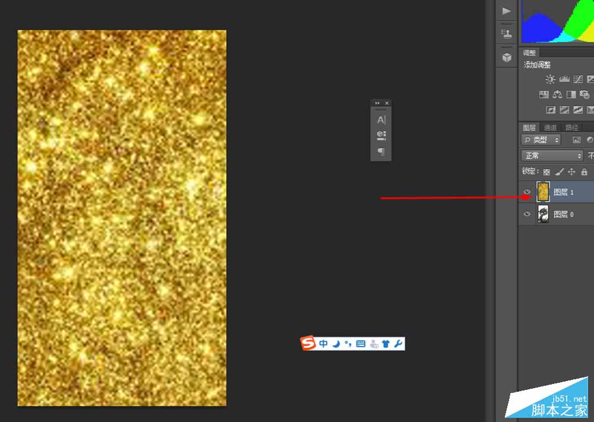This screenshot has width=594, height=422.
Task: Toggle lock all padlock icon
Action: (584, 172)
